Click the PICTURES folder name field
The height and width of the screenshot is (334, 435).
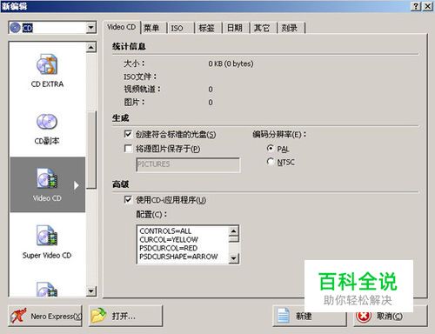pos(188,164)
